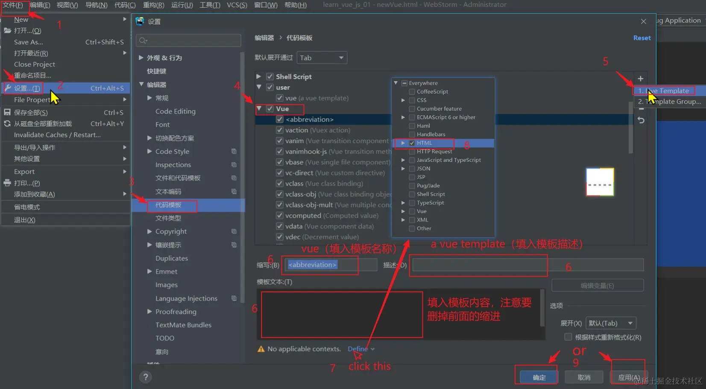This screenshot has width=706, height=389.
Task: Click the Reset link
Action: pyautogui.click(x=642, y=38)
